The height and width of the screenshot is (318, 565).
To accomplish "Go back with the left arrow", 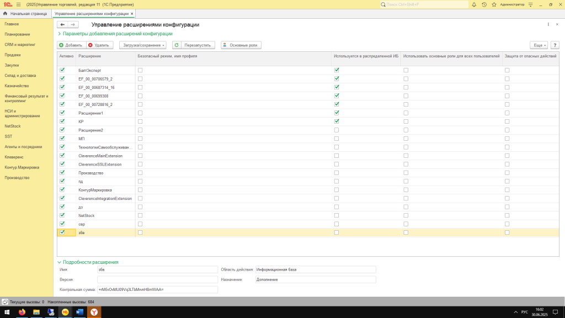I will pyautogui.click(x=62, y=24).
